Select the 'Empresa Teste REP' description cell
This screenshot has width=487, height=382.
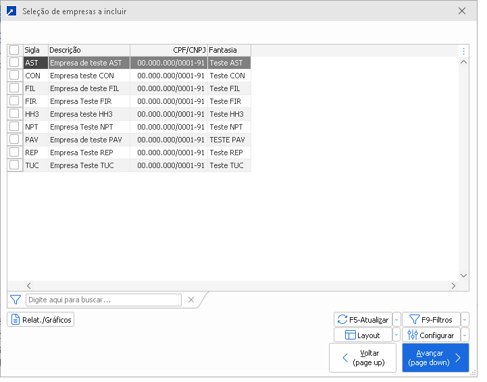[x=89, y=153]
